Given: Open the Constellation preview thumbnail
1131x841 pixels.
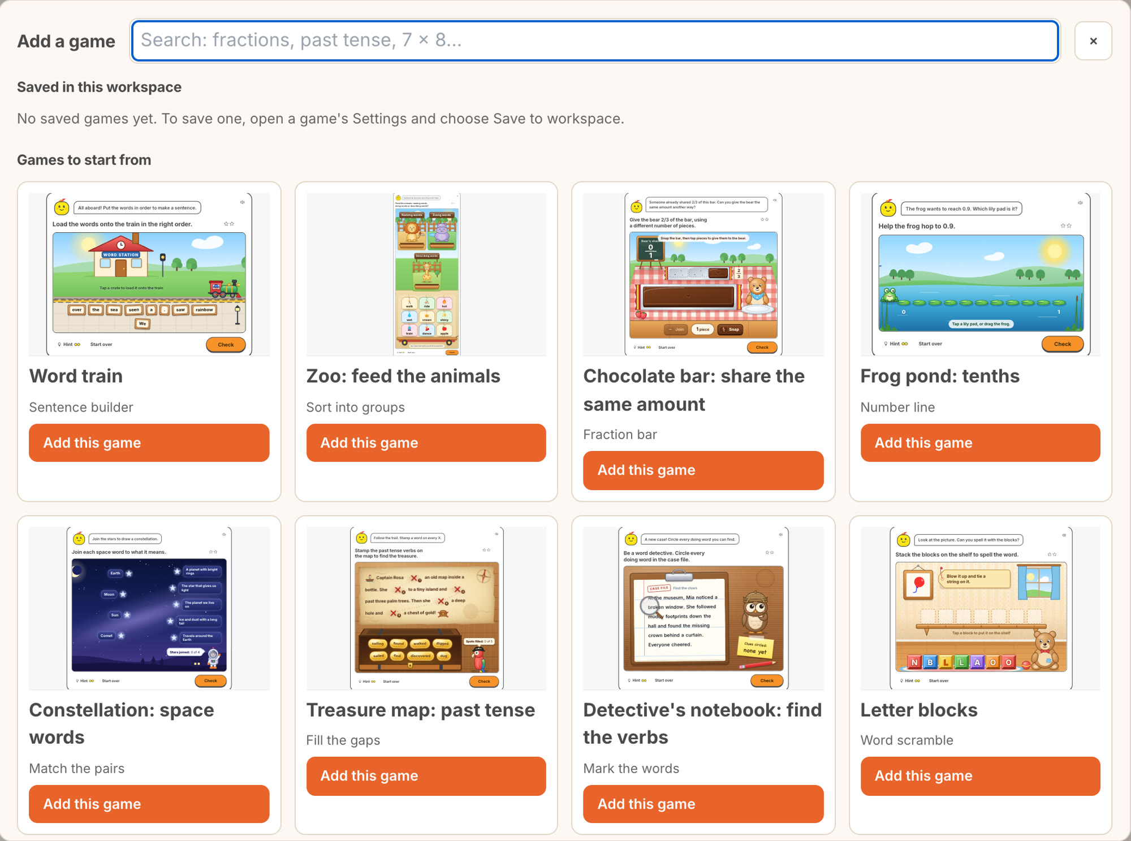Looking at the screenshot, I should 149,608.
